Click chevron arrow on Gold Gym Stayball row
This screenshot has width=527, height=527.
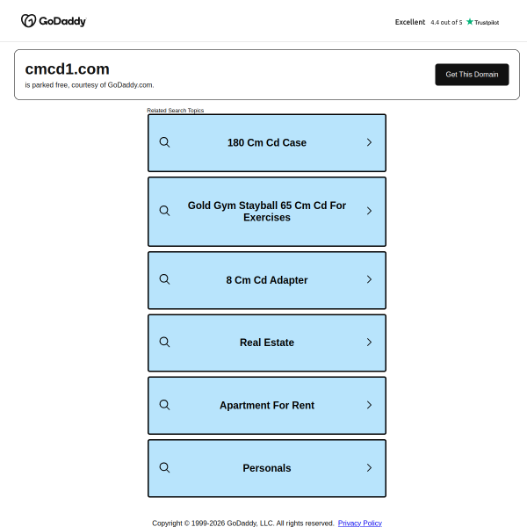pos(369,211)
